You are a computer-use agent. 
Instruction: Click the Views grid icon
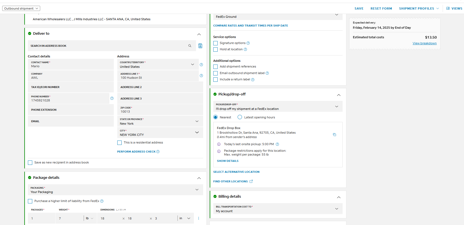point(448,8)
